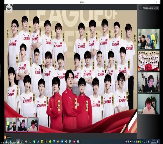Open the blue checkmark icon in taskbar
The height and width of the screenshot is (144, 163).
38,142
